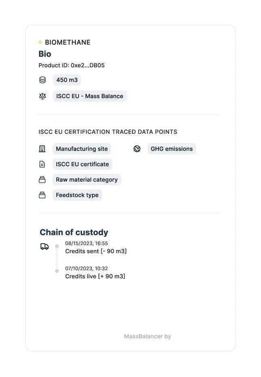Click the building icon for Manufacturing site

click(x=42, y=149)
